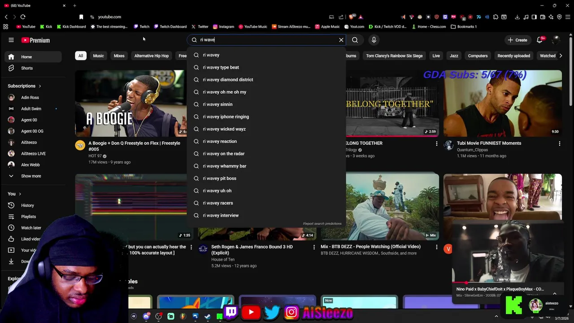
Task: Choose suggestion ri wavey pit boss
Action: click(x=266, y=179)
